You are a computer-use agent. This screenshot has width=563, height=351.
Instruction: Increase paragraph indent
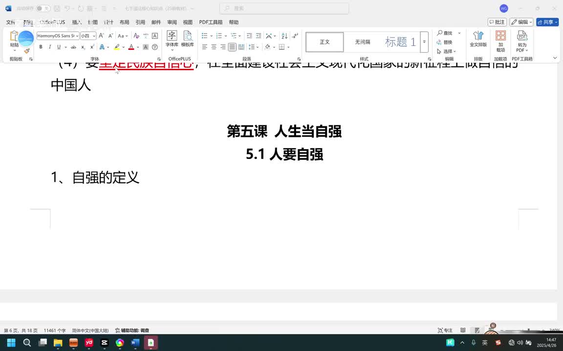259,36
